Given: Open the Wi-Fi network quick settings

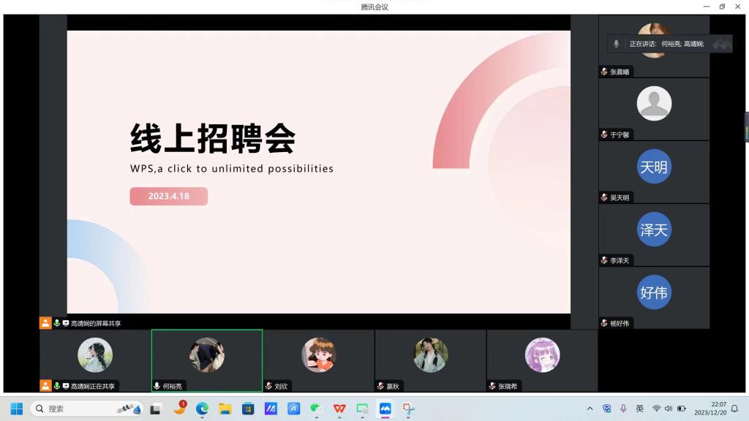Looking at the screenshot, I should pos(656,409).
